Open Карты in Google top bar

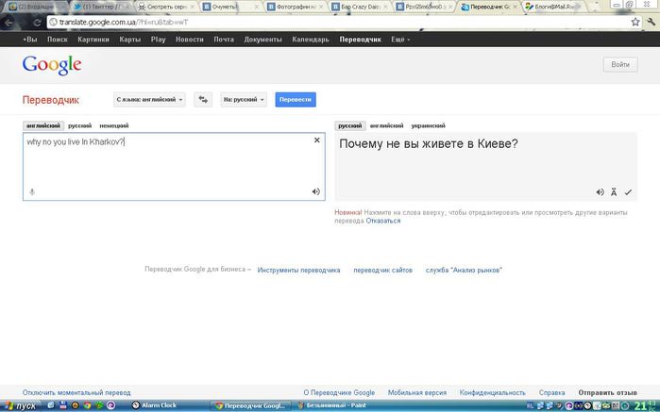pyautogui.click(x=129, y=40)
